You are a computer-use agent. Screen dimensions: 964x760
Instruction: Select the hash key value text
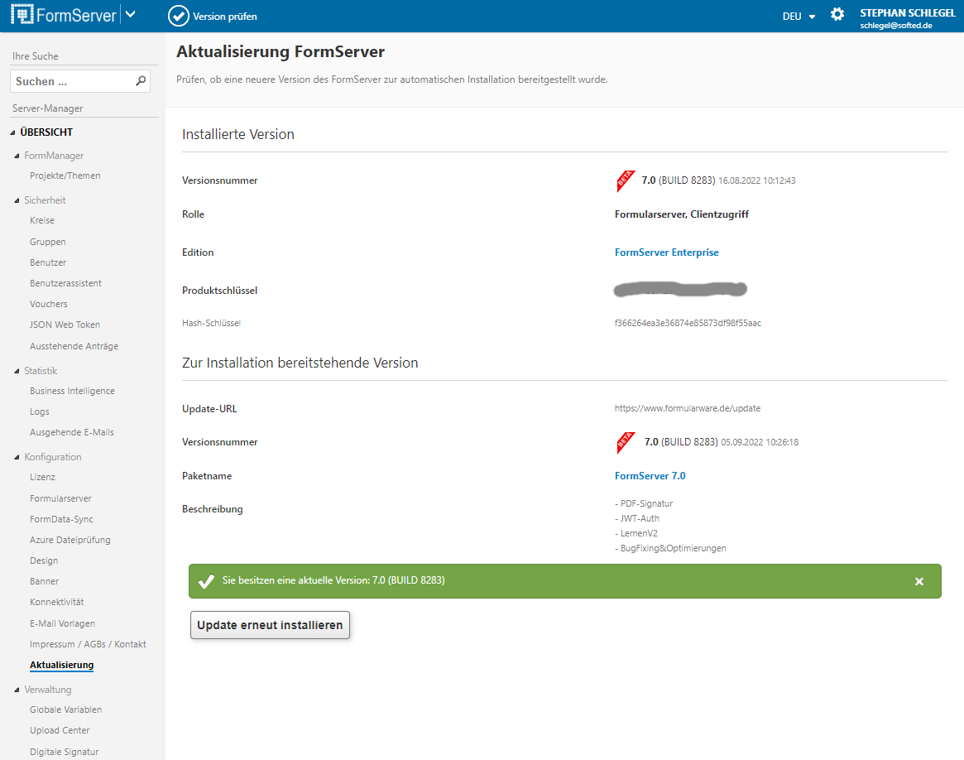tap(688, 324)
